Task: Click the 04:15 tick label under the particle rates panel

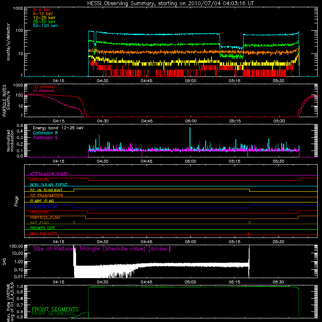Action: 58,121
